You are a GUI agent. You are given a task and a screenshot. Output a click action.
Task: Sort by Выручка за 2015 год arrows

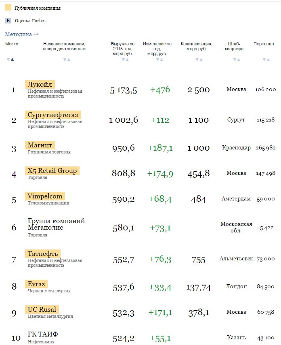pyautogui.click(x=125, y=60)
